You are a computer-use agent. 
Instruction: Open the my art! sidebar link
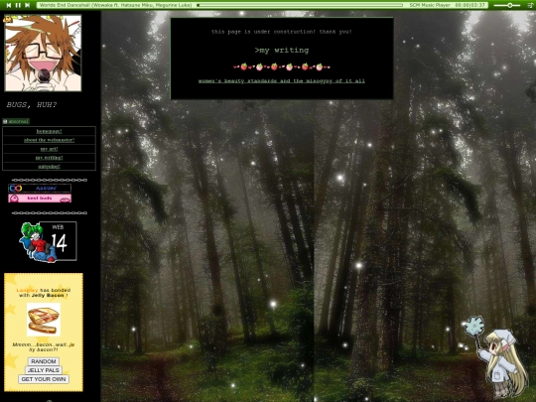tap(50, 149)
